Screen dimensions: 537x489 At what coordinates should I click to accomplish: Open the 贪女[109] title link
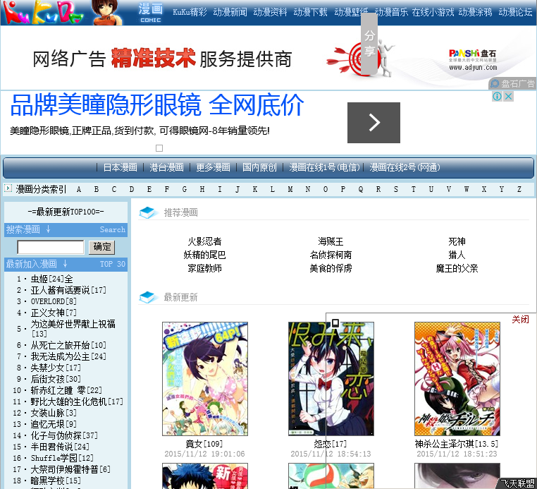(x=204, y=444)
